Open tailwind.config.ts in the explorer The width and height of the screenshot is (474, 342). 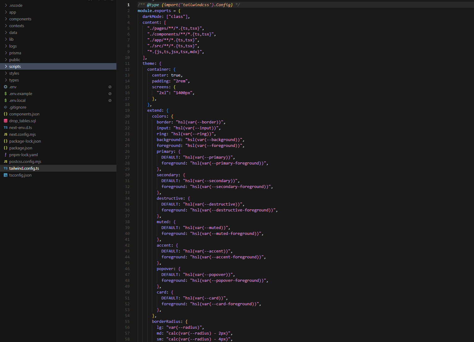tap(24, 169)
